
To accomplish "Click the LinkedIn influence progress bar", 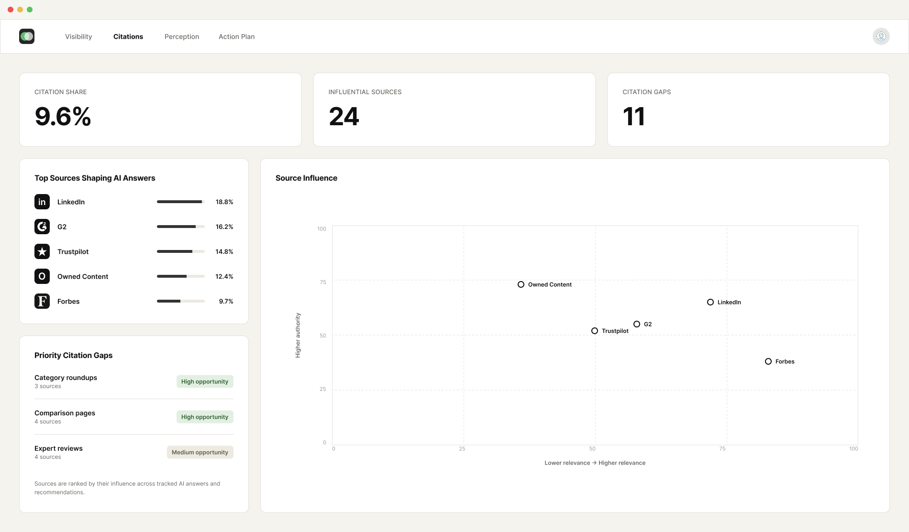I will click(181, 202).
